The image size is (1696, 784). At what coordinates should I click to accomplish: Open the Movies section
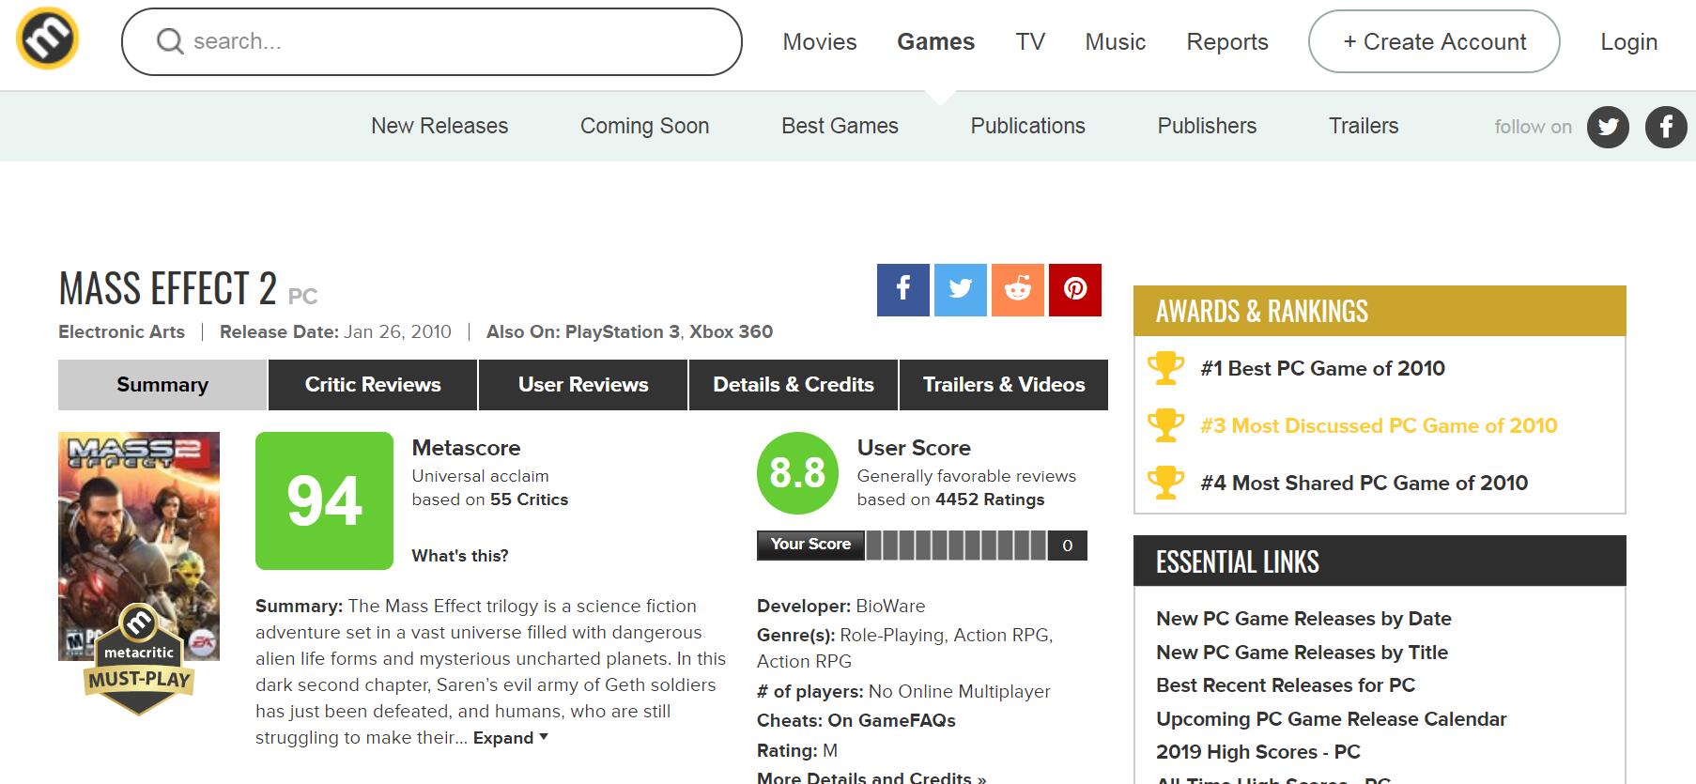(820, 41)
